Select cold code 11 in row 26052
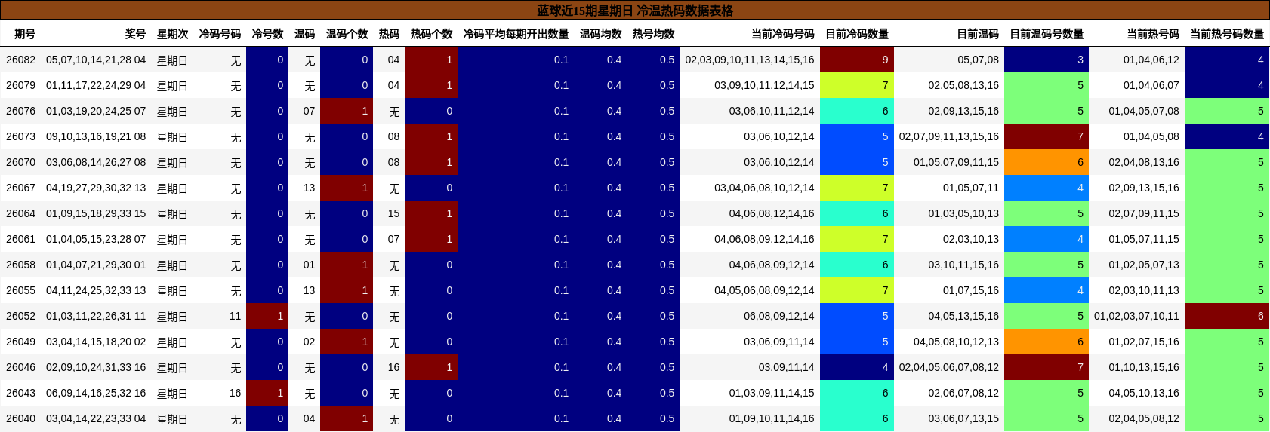Image resolution: width=1270 pixels, height=432 pixels. [x=235, y=316]
